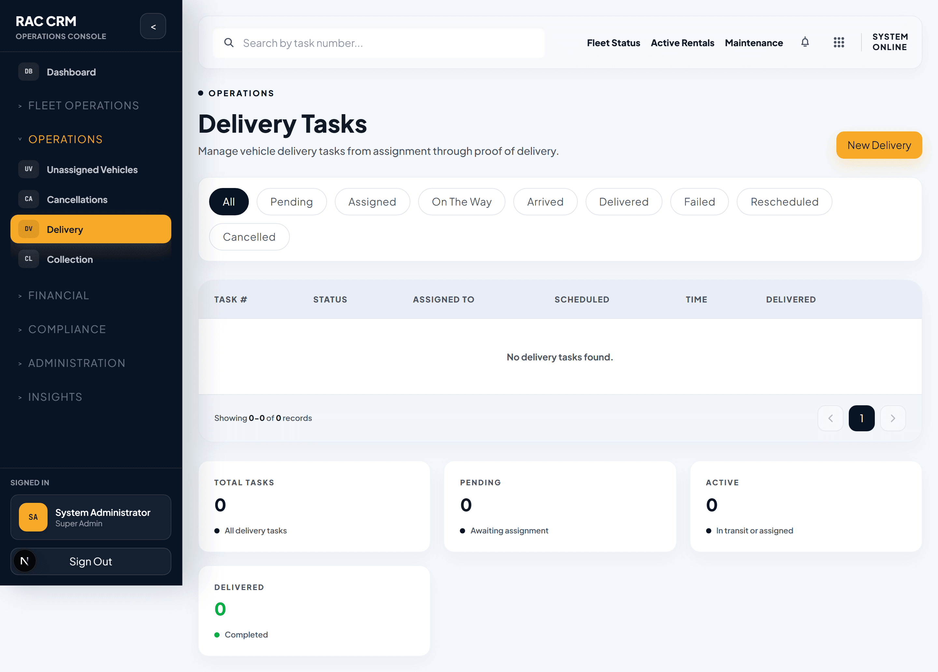Filter tasks by Assigned
938x672 pixels.
372,202
